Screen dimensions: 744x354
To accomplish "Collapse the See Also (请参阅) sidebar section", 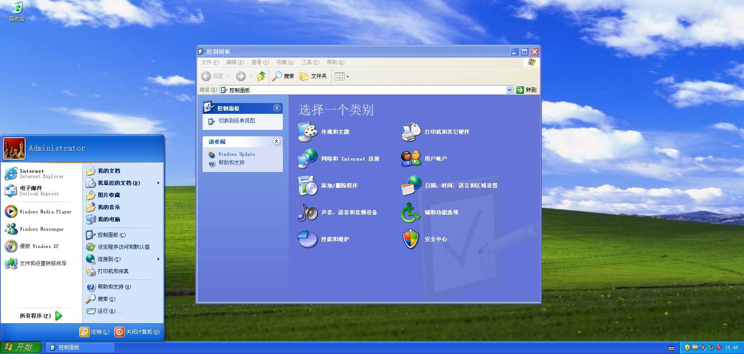I will point(277,142).
